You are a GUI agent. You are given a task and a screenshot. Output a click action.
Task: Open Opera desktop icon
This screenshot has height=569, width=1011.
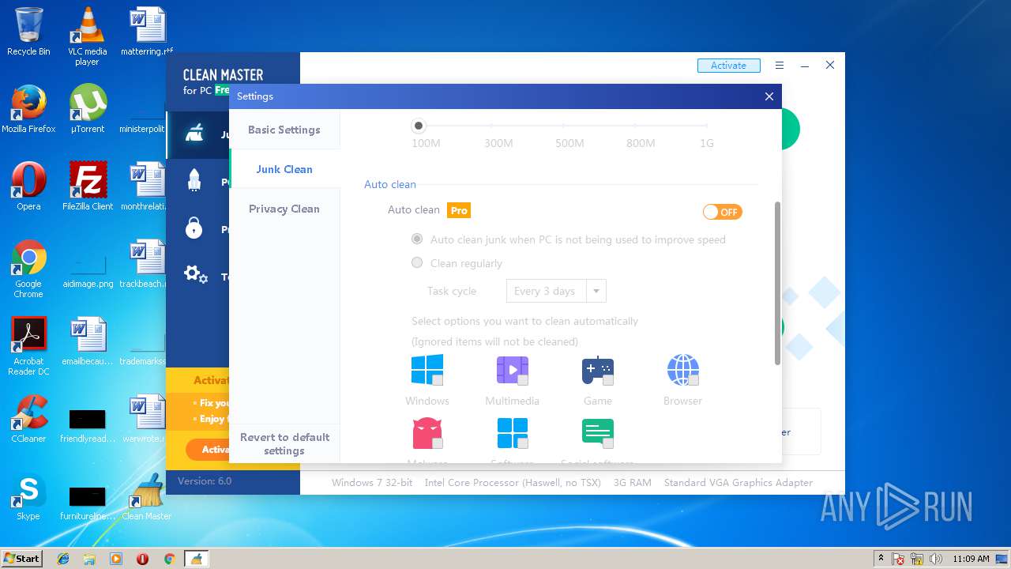tap(28, 187)
